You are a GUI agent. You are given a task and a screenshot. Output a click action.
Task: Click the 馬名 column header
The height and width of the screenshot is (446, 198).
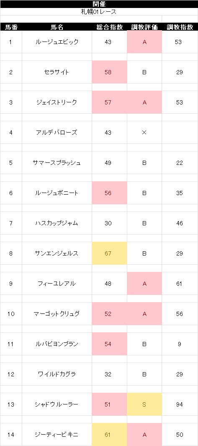click(57, 27)
